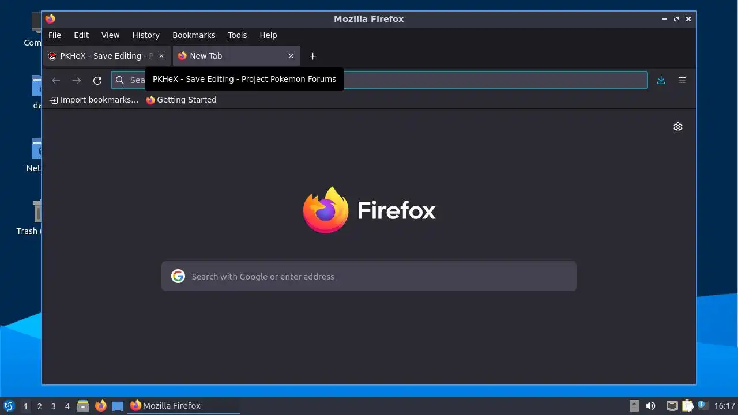Viewport: 738px width, 415px height.
Task: Click the show desktop taskbar icon
Action: tap(118, 406)
